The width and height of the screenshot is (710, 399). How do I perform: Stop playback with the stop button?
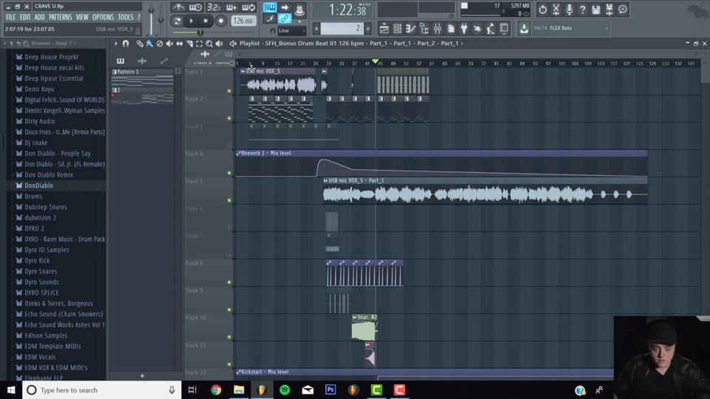tap(206, 21)
